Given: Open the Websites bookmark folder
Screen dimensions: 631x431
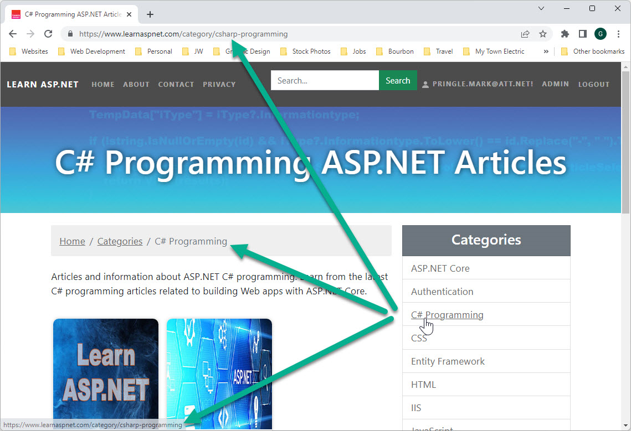Looking at the screenshot, I should click(x=29, y=51).
